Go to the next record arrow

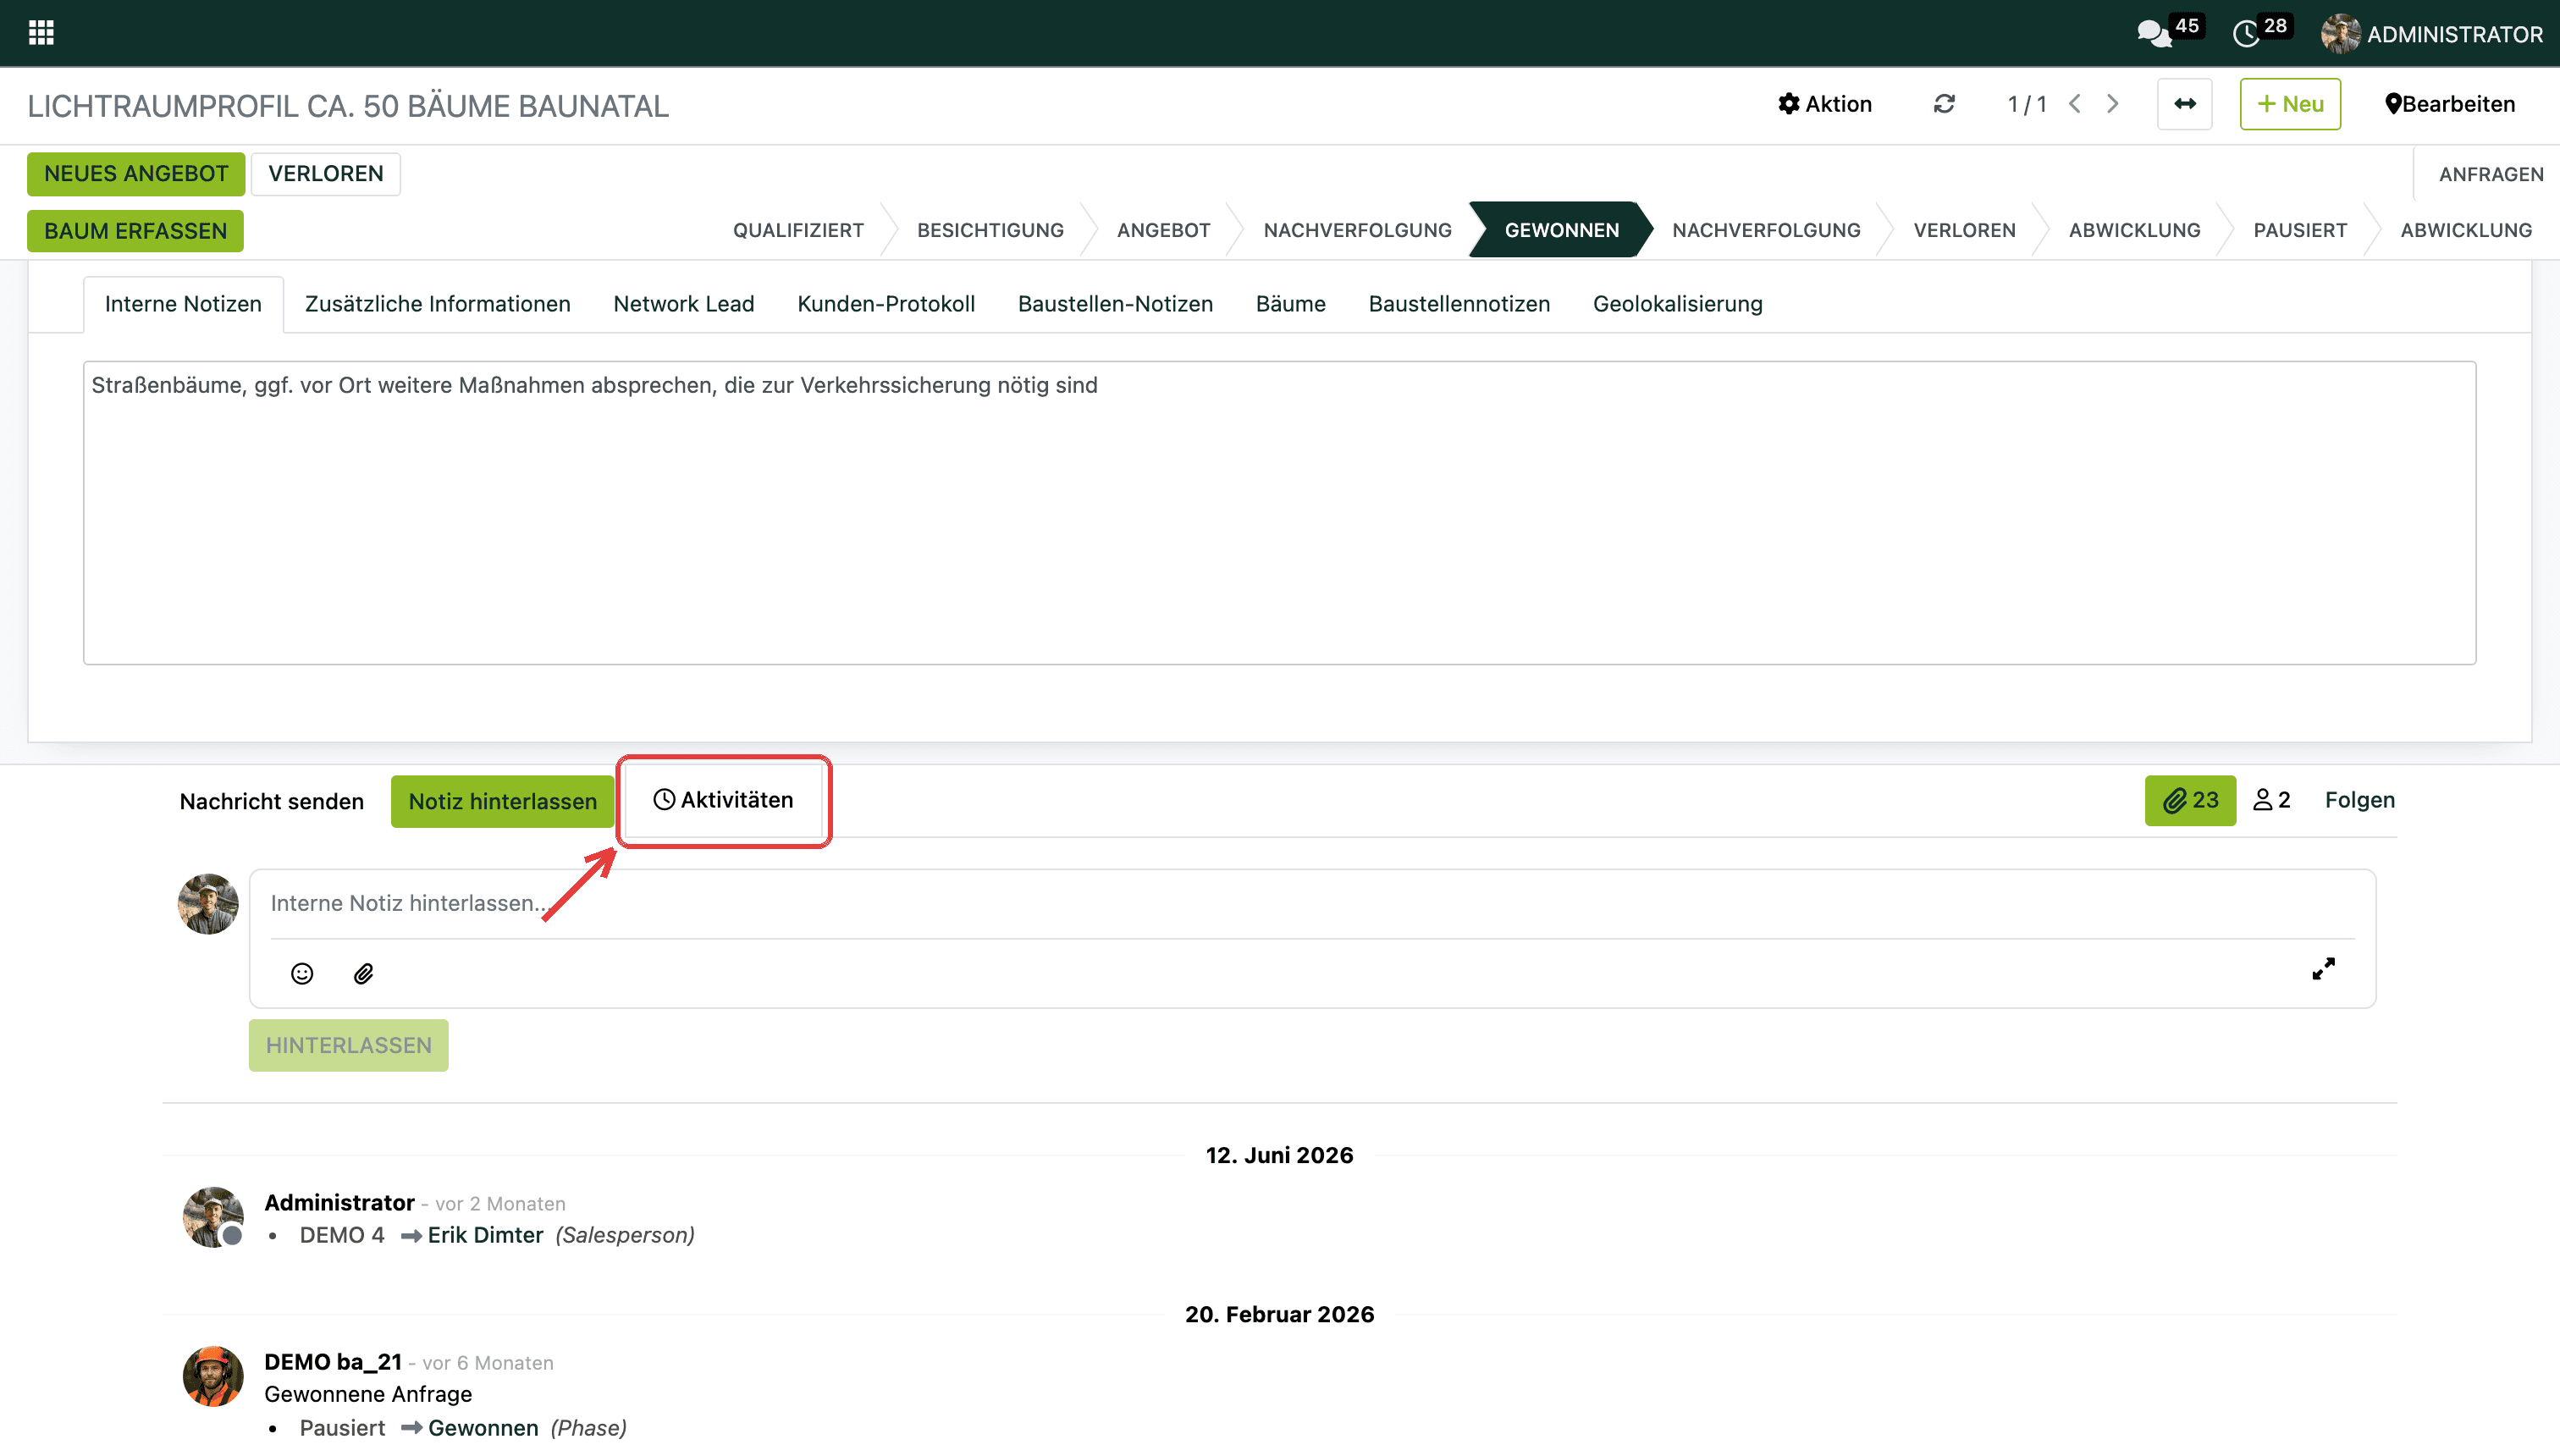click(2112, 104)
